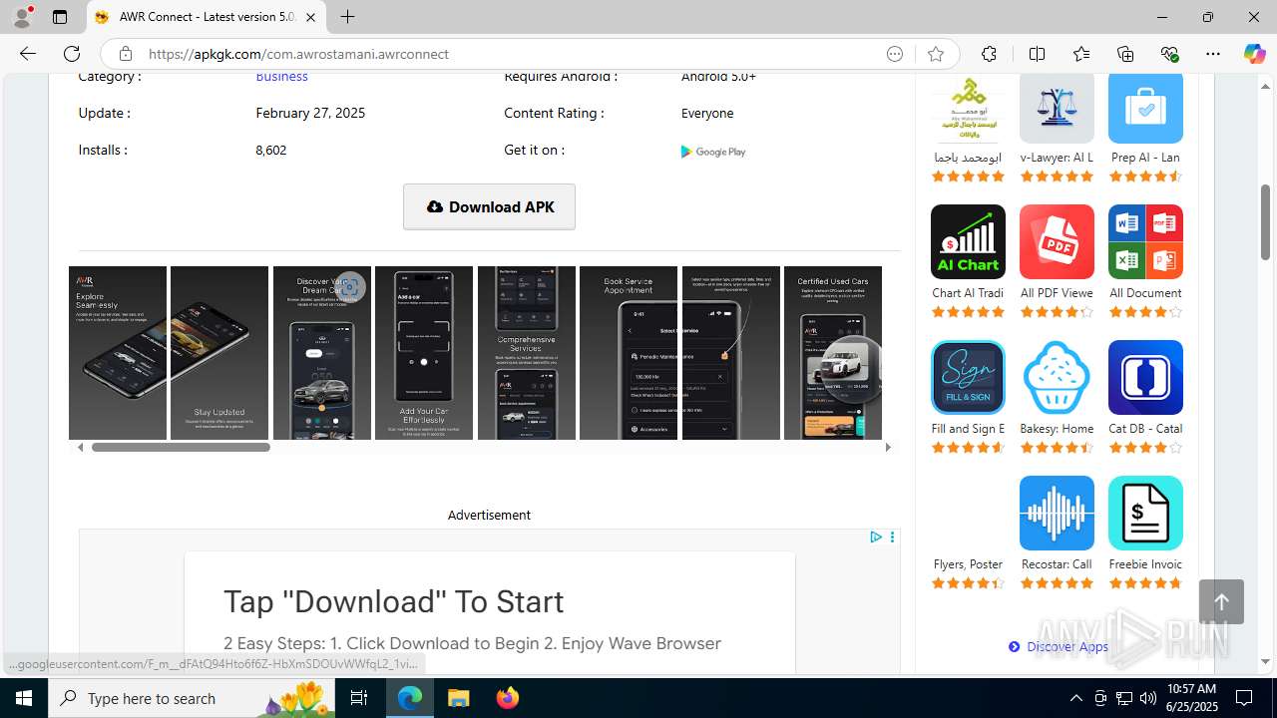1277x718 pixels.
Task: Go back to the previous page
Action: 28,54
